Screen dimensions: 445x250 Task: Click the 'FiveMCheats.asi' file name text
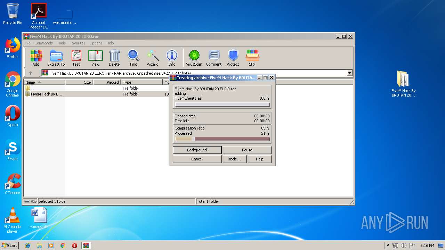pyautogui.click(x=188, y=98)
